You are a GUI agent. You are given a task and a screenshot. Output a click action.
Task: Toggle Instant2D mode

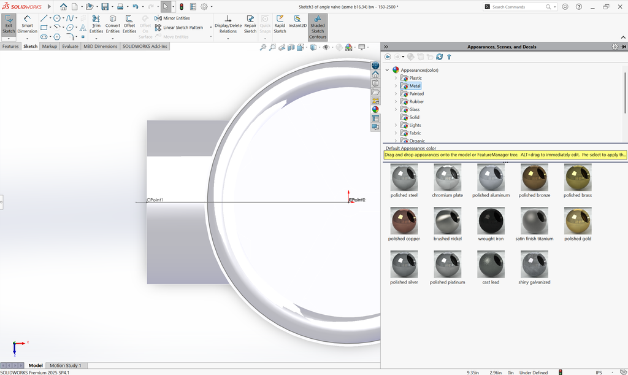pos(298,25)
